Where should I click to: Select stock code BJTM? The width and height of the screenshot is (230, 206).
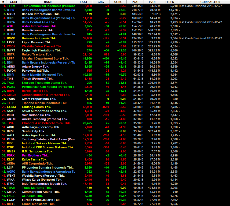(x=11, y=34)
